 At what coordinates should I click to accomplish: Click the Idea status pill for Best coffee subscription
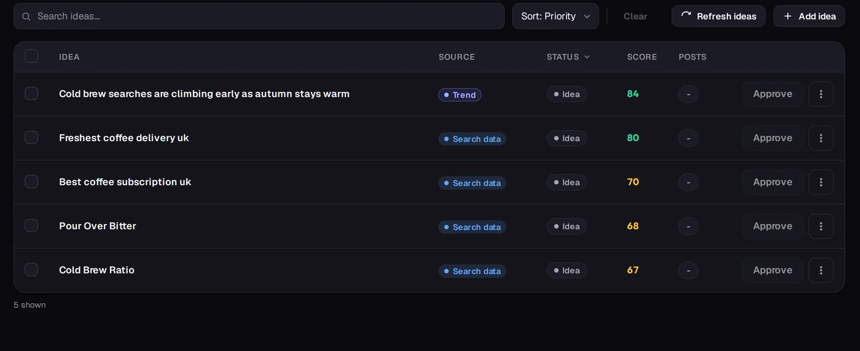pos(566,183)
